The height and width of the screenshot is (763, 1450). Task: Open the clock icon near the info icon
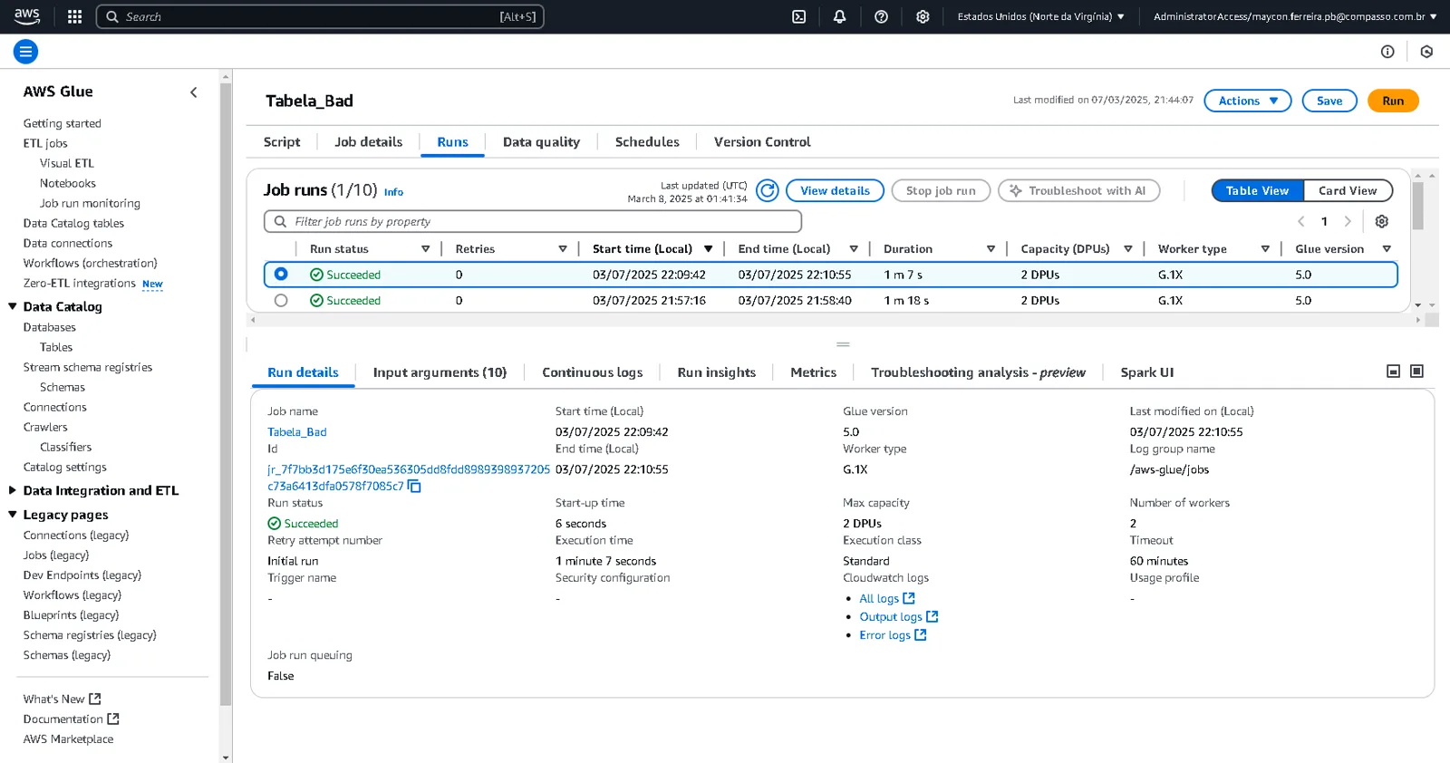(x=1426, y=52)
